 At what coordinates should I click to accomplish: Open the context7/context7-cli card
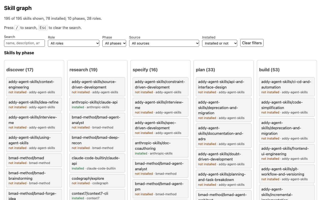(97, 194)
